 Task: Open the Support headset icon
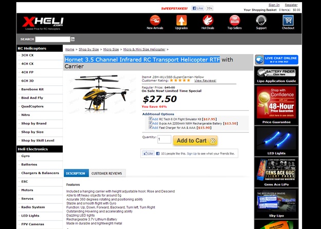(261, 21)
